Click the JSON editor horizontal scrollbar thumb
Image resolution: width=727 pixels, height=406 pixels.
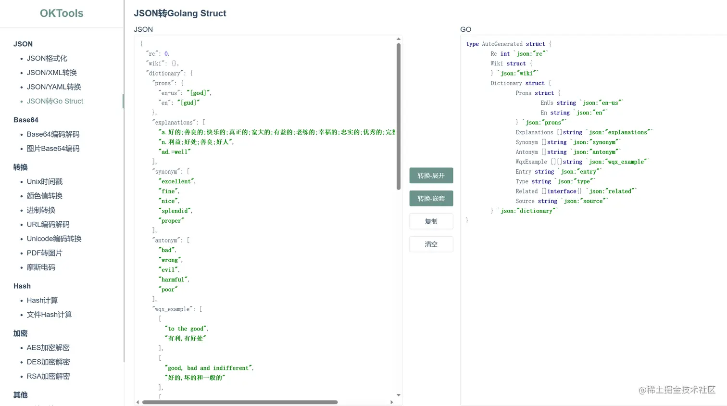click(240, 402)
